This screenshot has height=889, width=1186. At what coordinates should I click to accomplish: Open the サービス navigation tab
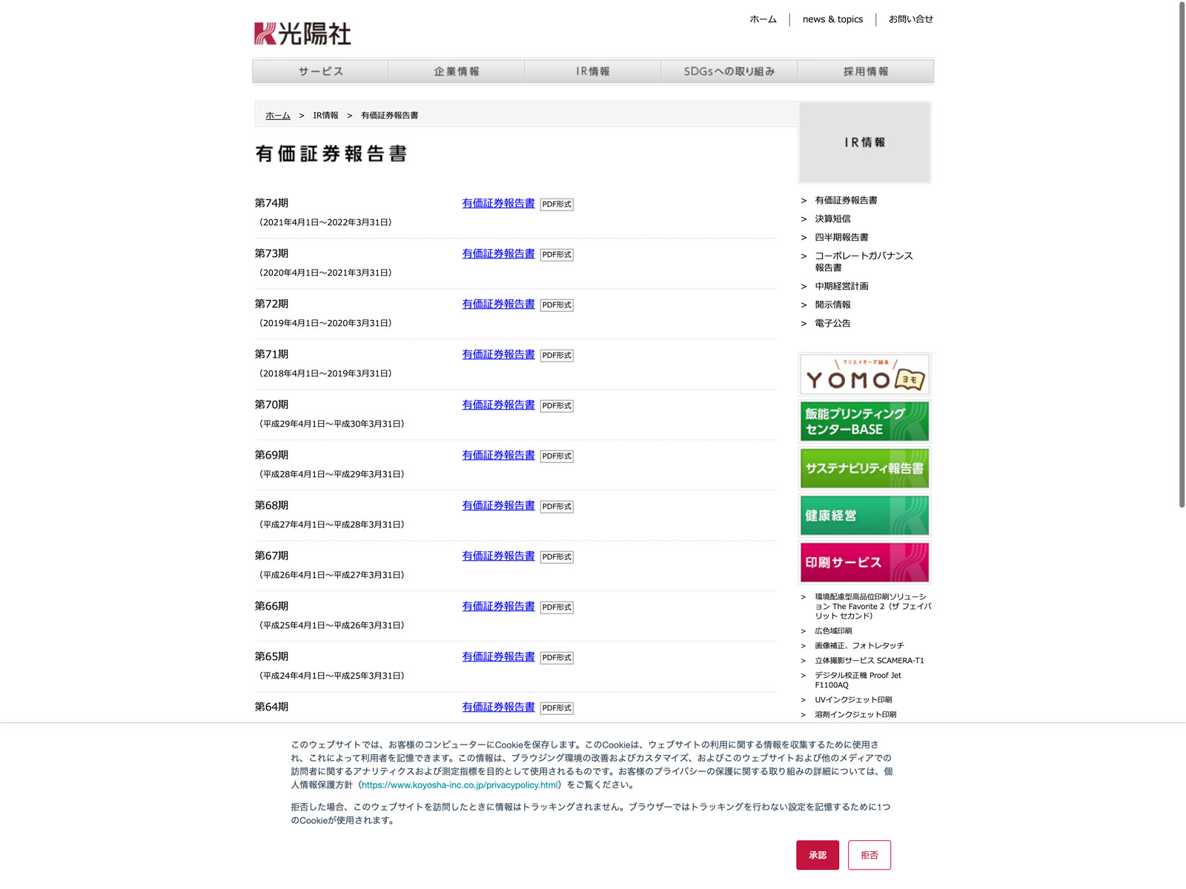pos(320,72)
